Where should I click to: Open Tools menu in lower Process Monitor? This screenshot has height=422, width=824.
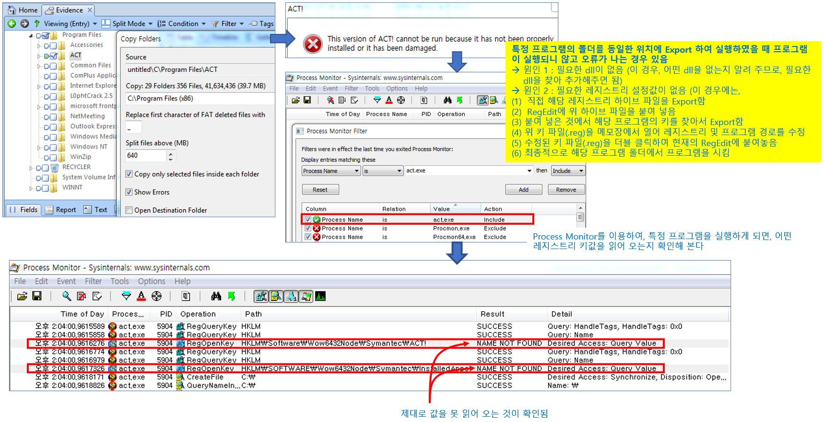tap(120, 281)
